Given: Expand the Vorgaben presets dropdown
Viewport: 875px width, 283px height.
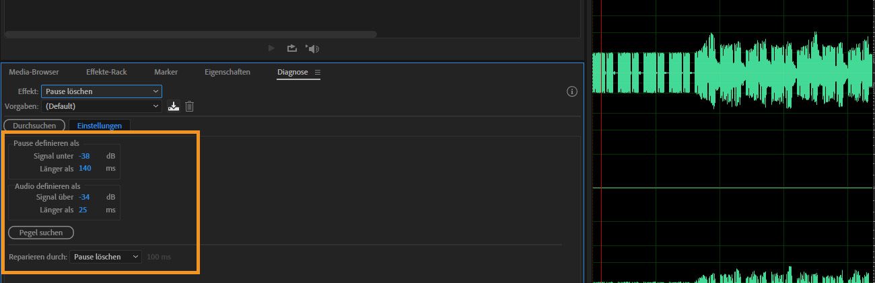Looking at the screenshot, I should click(x=101, y=106).
